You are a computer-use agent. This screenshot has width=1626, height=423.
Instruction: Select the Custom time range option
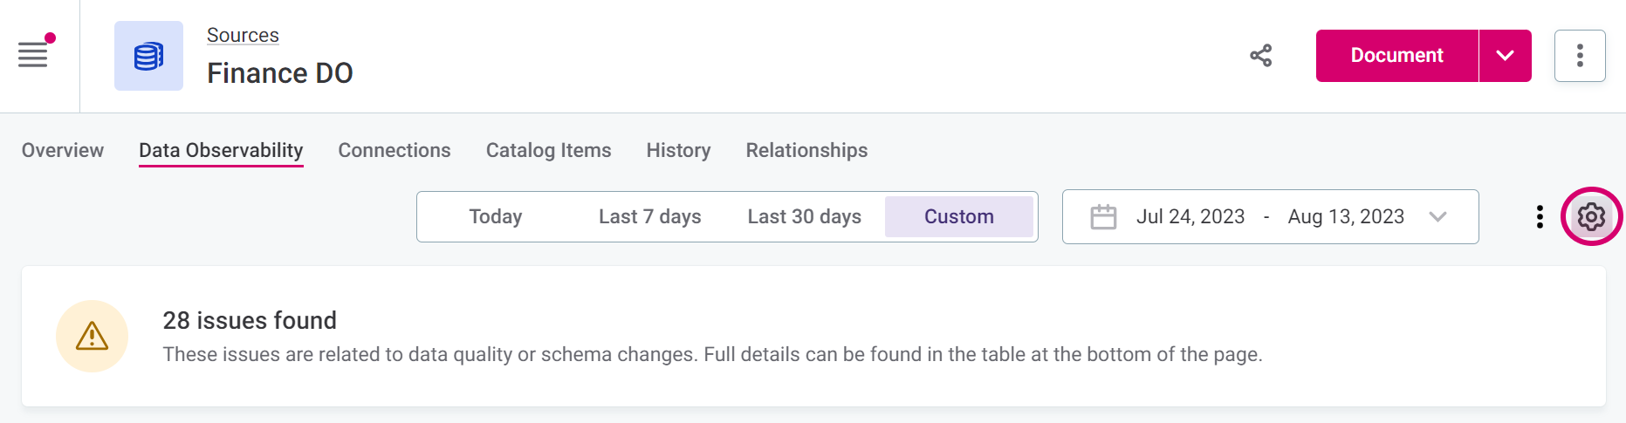coord(958,216)
